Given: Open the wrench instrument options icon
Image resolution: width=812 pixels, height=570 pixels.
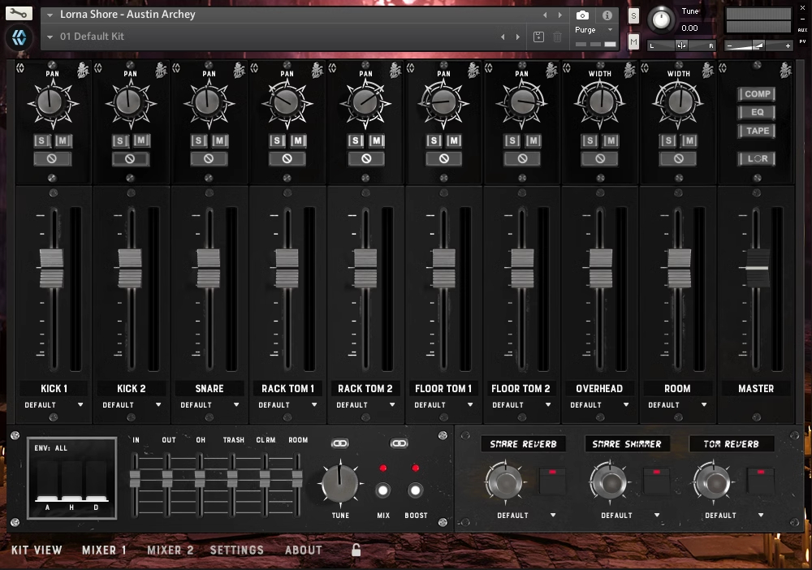Looking at the screenshot, I should pyautogui.click(x=19, y=13).
